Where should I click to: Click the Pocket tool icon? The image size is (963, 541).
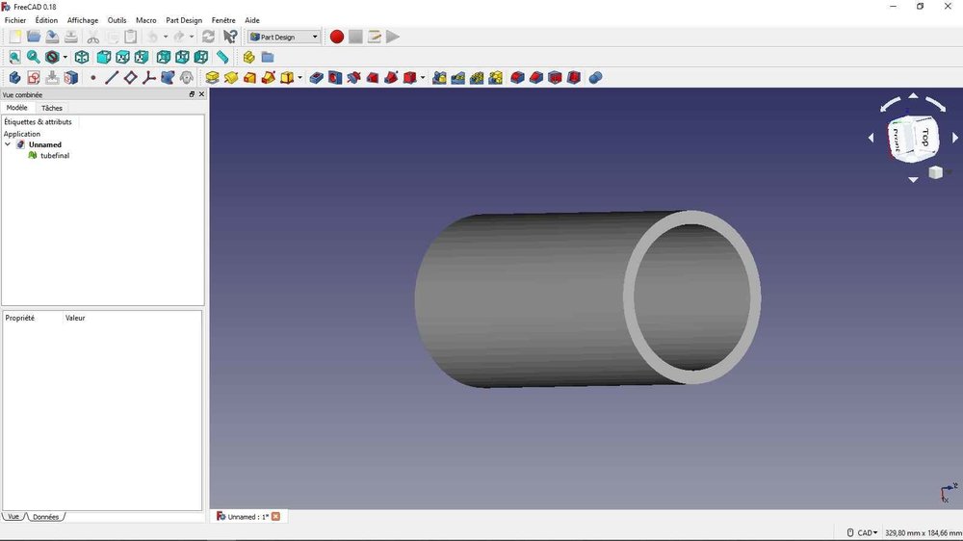317,78
